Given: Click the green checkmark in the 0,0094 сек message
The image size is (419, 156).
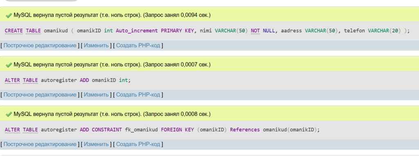Looking at the screenshot, I should coord(9,15).
